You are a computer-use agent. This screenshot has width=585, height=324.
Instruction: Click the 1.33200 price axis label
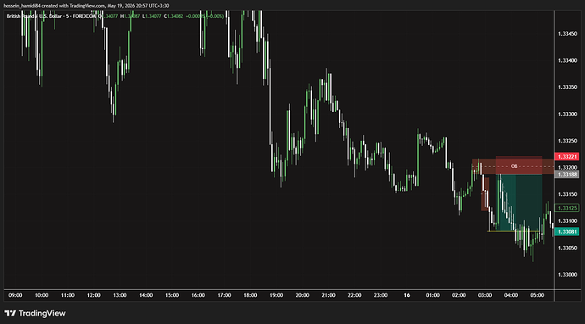pyautogui.click(x=566, y=167)
